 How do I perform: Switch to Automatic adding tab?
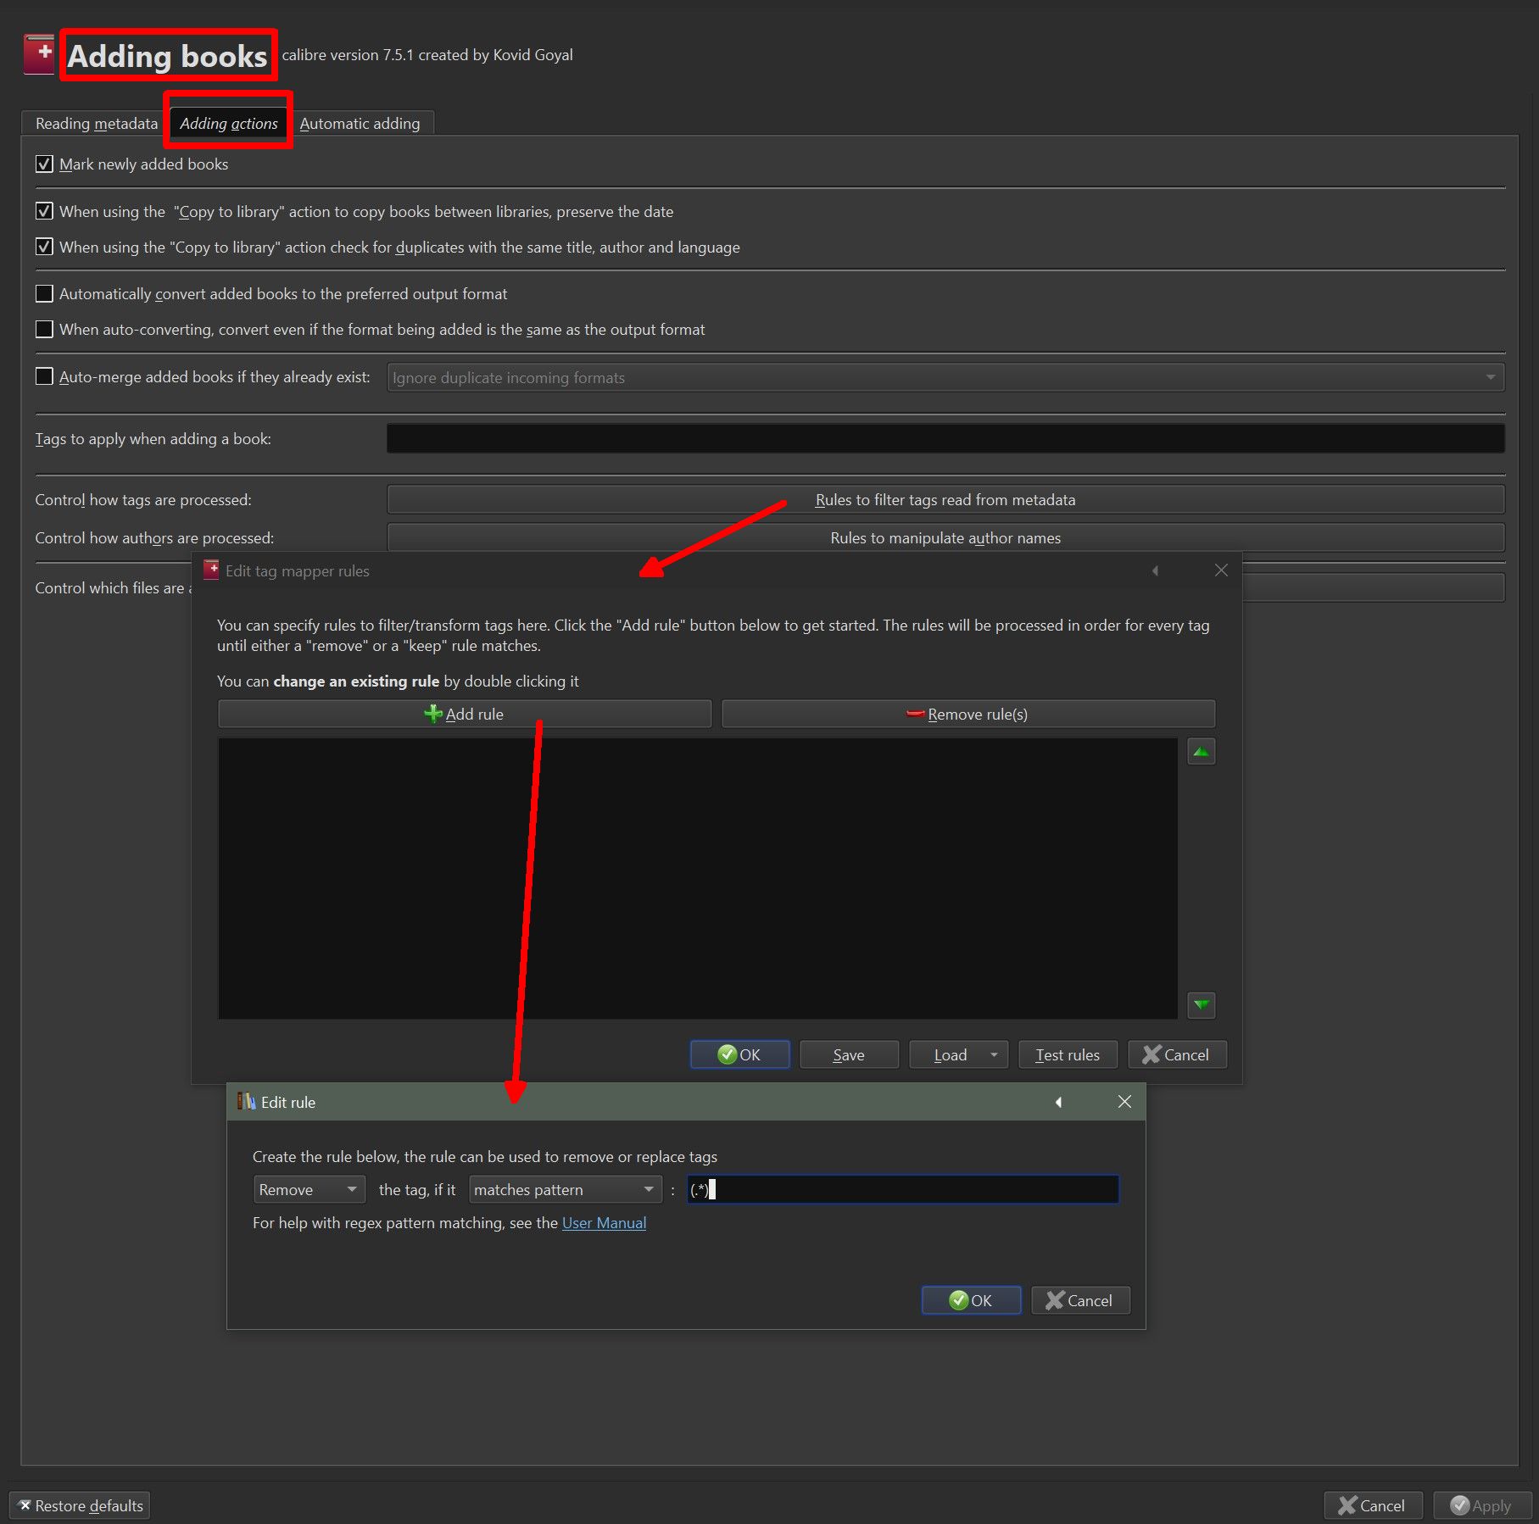360,123
